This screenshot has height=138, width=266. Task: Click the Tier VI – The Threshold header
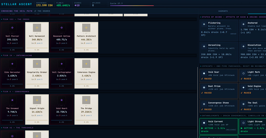pyautogui.click(x=18, y=128)
